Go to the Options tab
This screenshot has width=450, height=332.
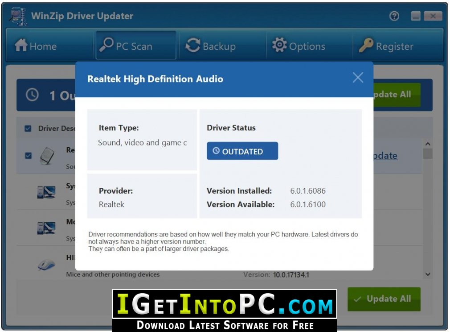[x=309, y=45]
